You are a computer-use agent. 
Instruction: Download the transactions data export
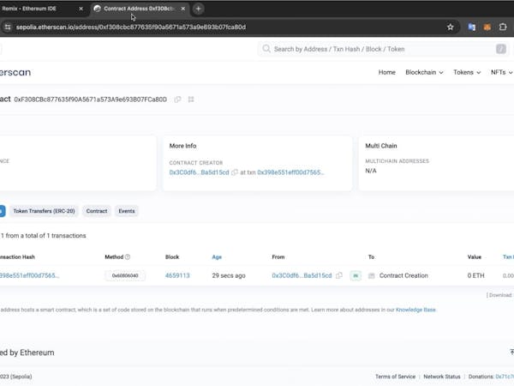tap(500, 295)
